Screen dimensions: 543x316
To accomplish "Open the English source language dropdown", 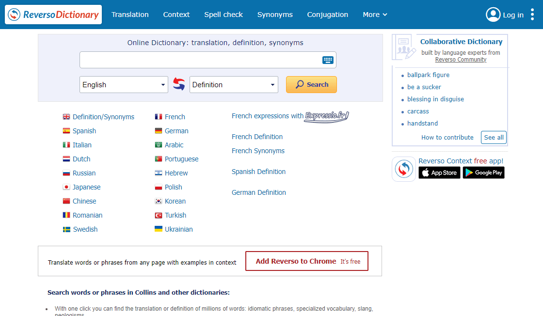I will point(124,85).
